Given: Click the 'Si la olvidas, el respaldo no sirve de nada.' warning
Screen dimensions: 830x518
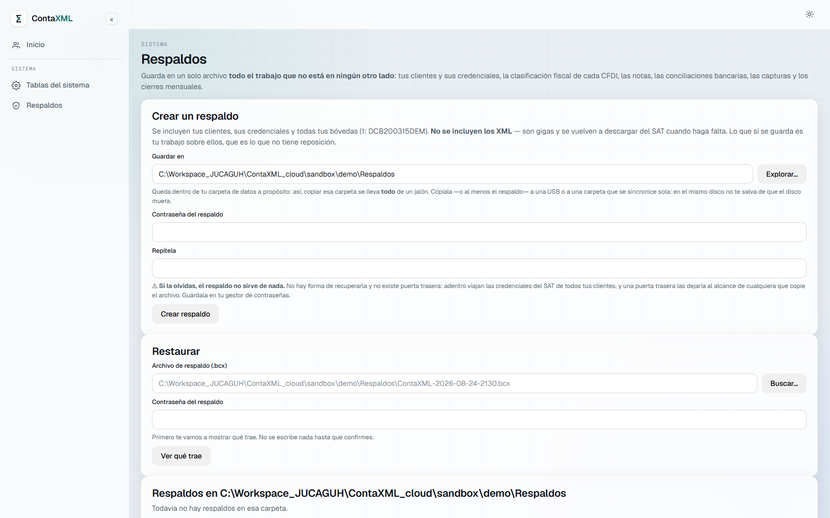Looking at the screenshot, I should [x=222, y=286].
